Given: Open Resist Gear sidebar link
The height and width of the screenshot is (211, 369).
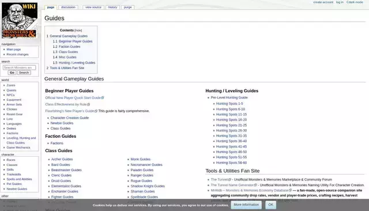Looking at the screenshot, I should tap(14, 114).
